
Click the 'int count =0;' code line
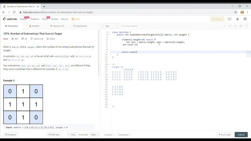(x=130, y=45)
